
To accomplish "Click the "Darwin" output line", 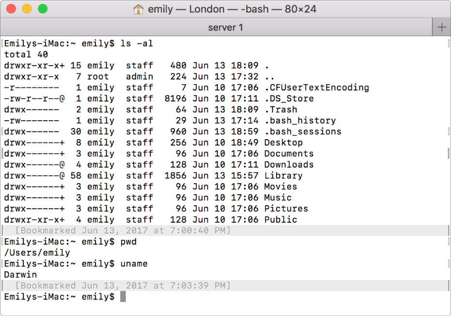I will 21,274.
